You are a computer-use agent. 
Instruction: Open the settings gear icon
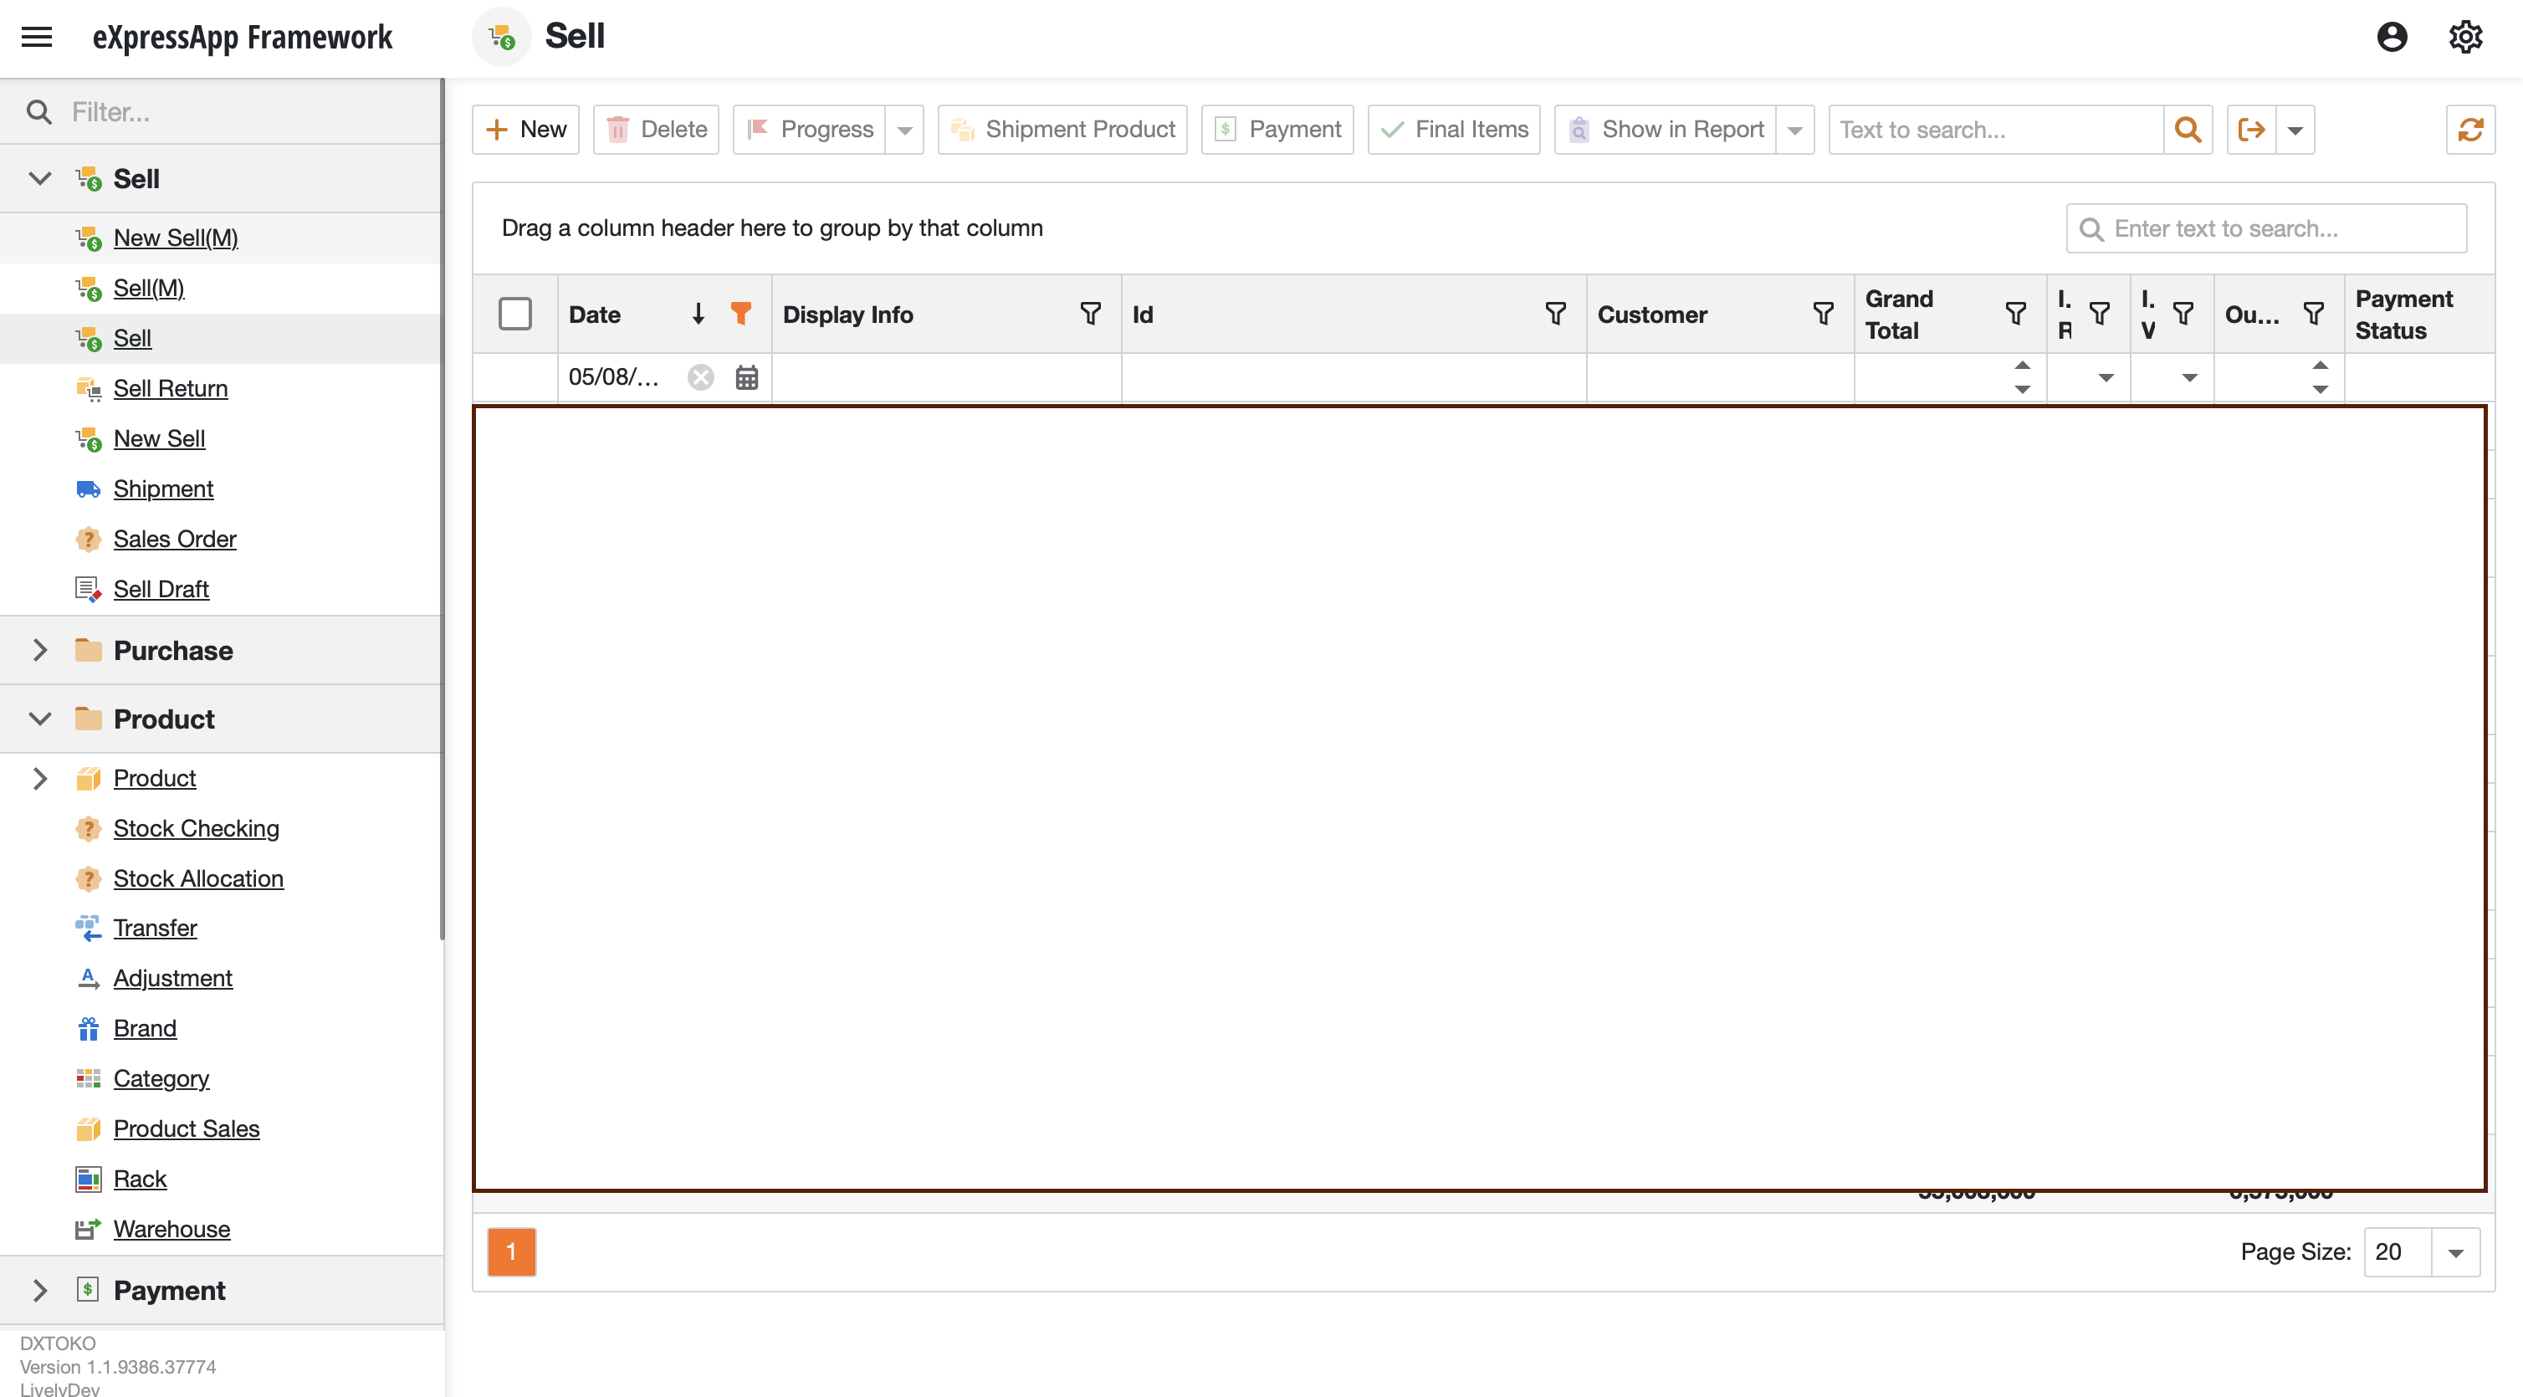[2464, 38]
